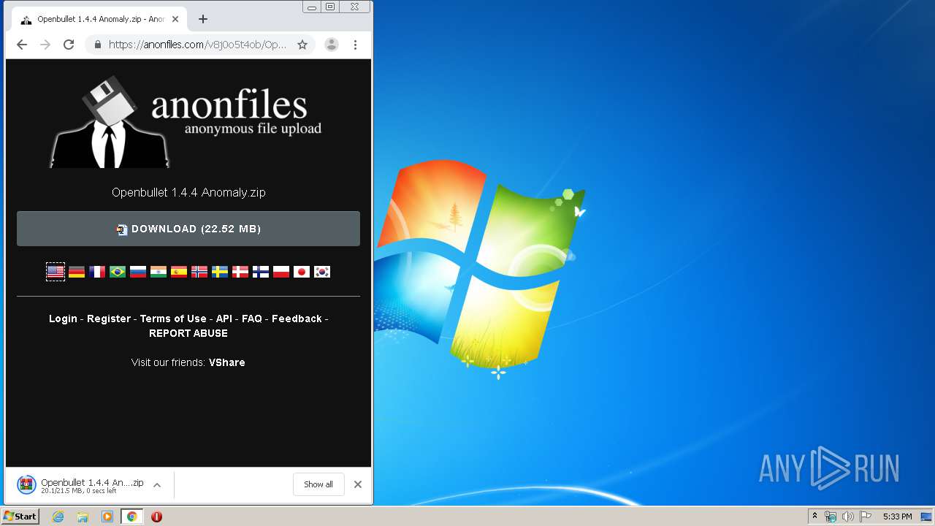The width and height of the screenshot is (935, 526).
Task: Select the French flag language
Action: tap(97, 272)
